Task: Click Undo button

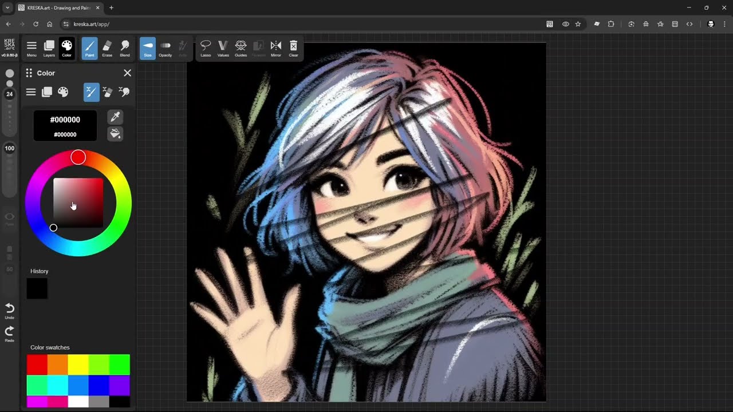Action: (x=10, y=311)
